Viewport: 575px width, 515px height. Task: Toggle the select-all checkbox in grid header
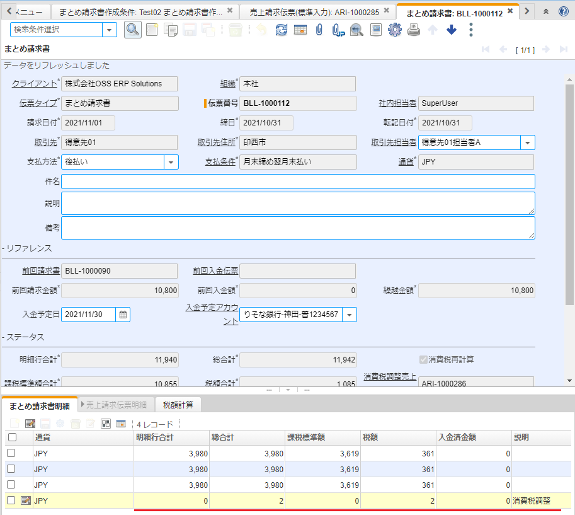click(11, 437)
